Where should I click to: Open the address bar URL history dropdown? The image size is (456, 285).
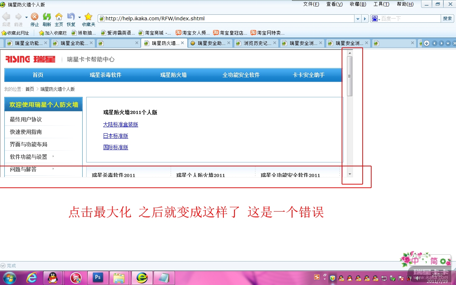[x=358, y=19]
